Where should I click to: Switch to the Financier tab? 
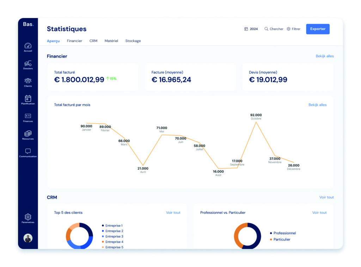point(74,41)
